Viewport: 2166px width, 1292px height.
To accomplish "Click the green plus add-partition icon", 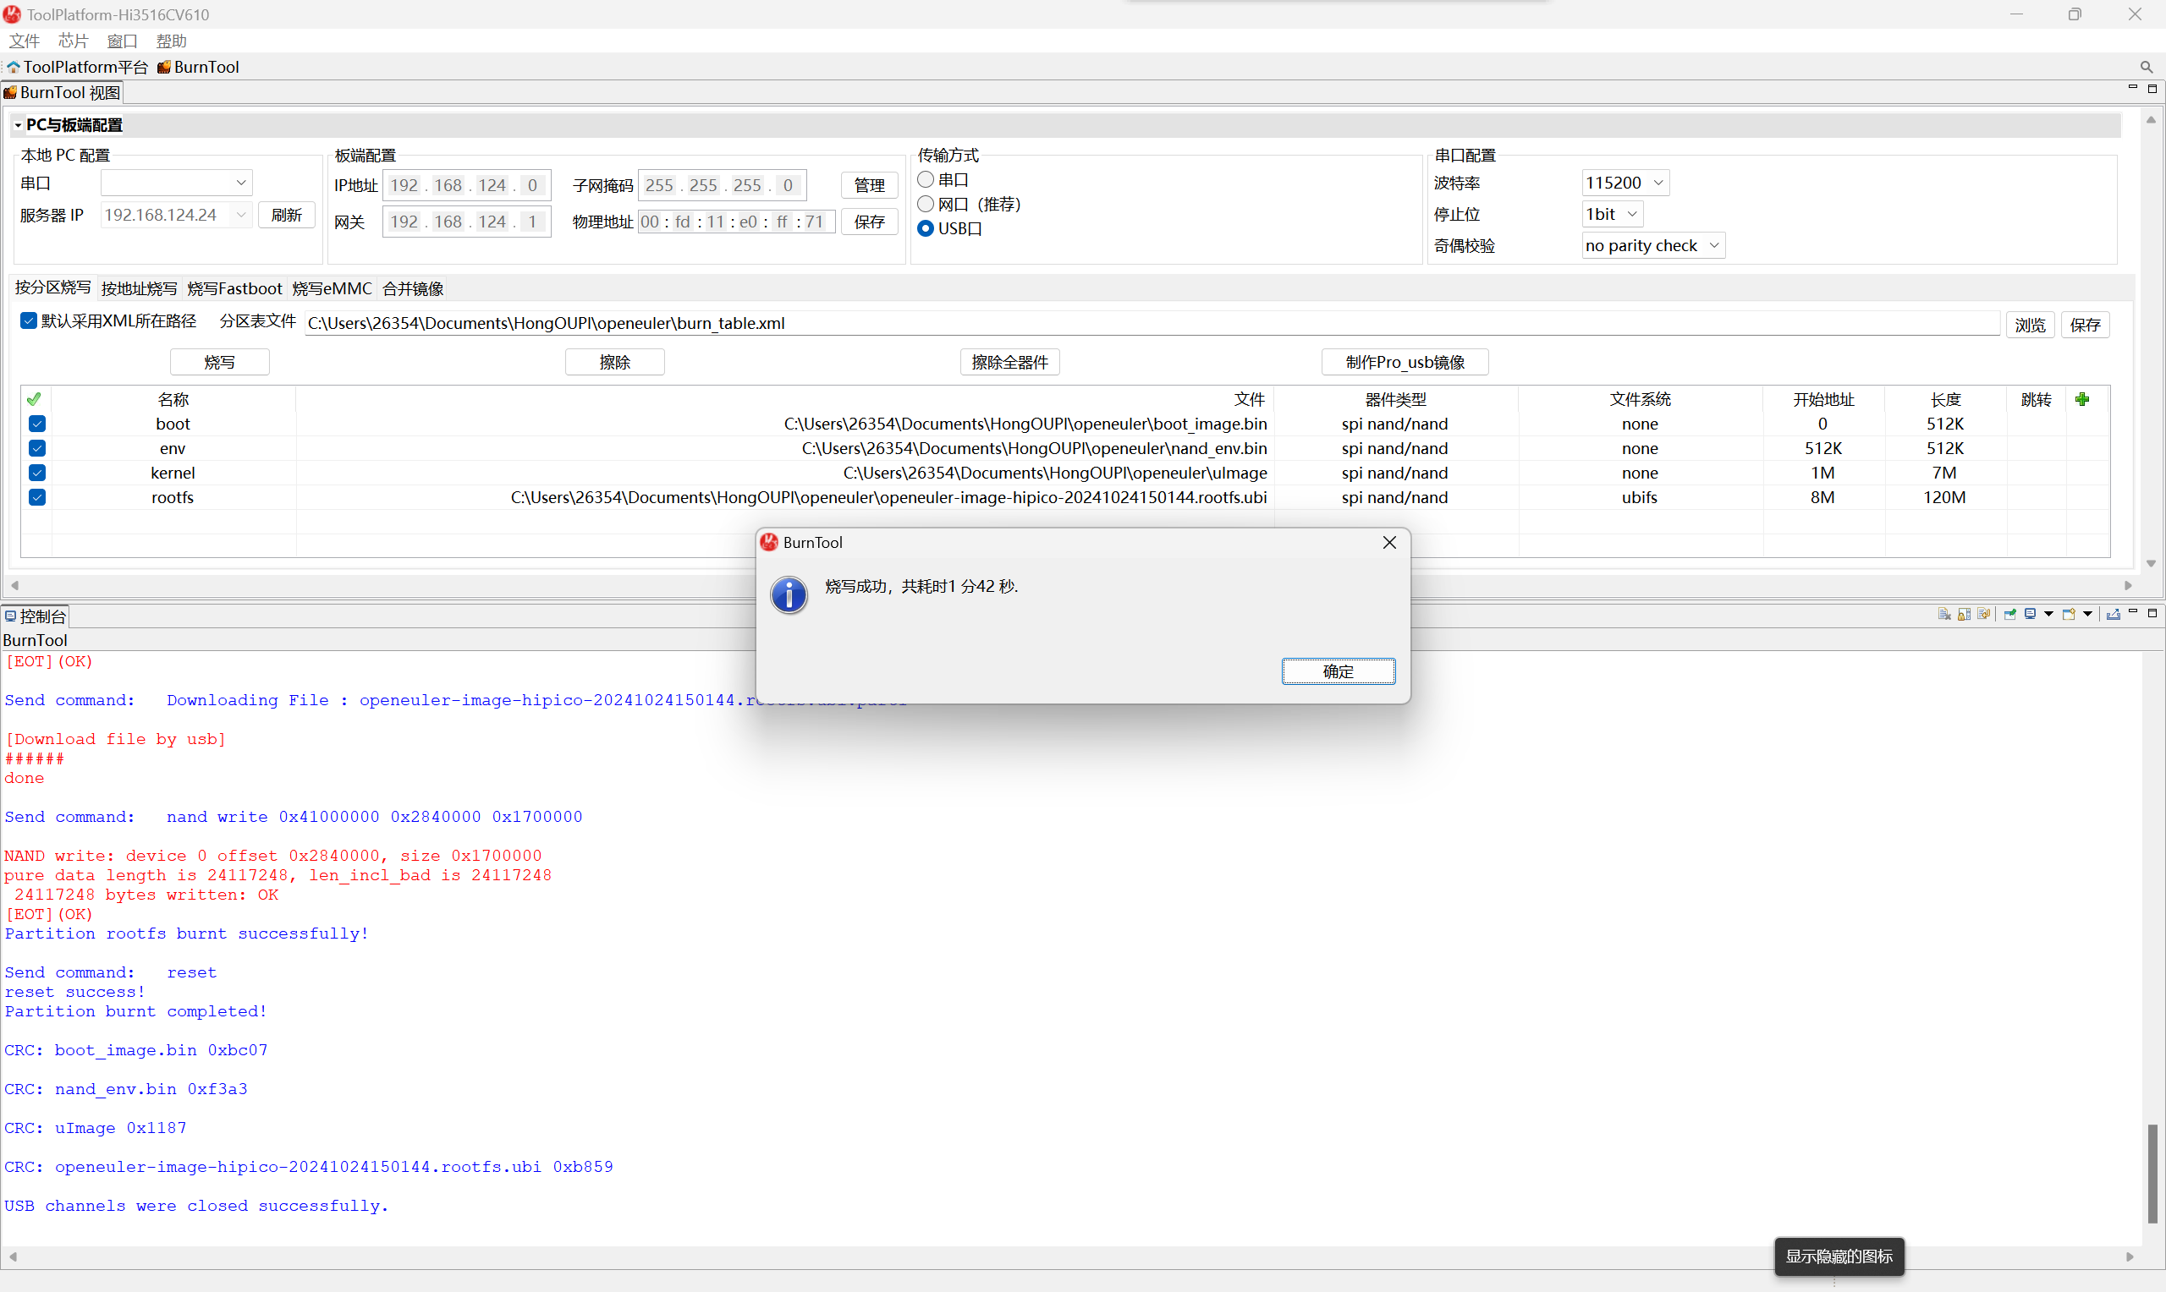I will click(x=2082, y=399).
